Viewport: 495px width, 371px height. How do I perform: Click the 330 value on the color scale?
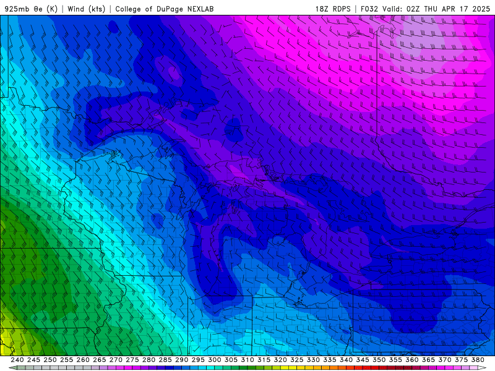(313, 360)
